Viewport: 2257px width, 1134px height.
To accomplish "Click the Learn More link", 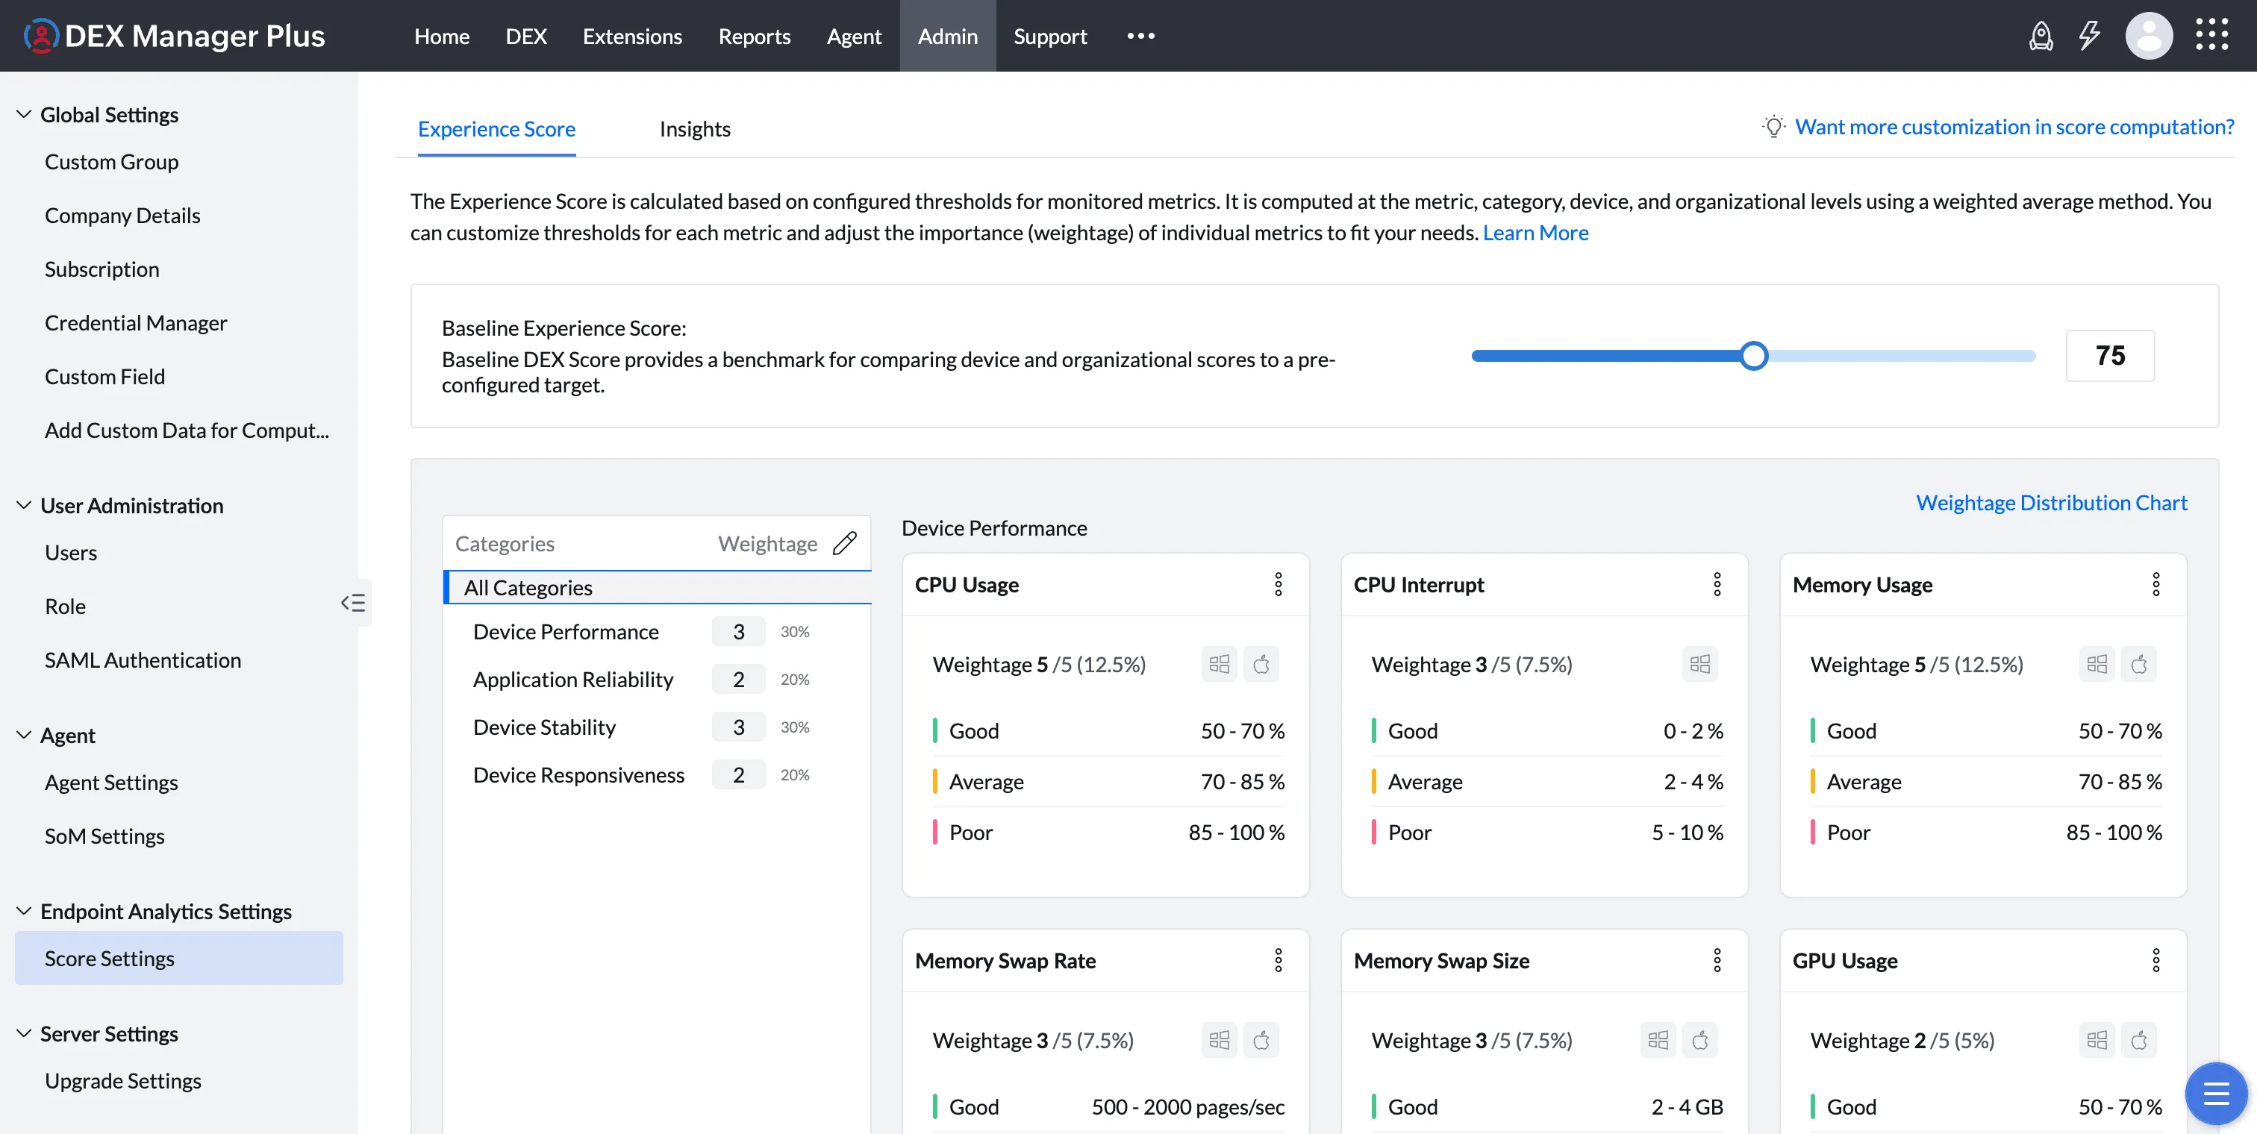I will pos(1535,233).
